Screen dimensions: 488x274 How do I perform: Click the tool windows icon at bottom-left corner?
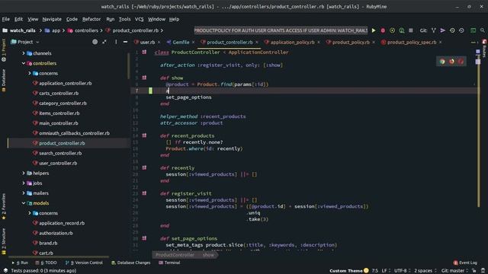pyautogui.click(x=5, y=271)
